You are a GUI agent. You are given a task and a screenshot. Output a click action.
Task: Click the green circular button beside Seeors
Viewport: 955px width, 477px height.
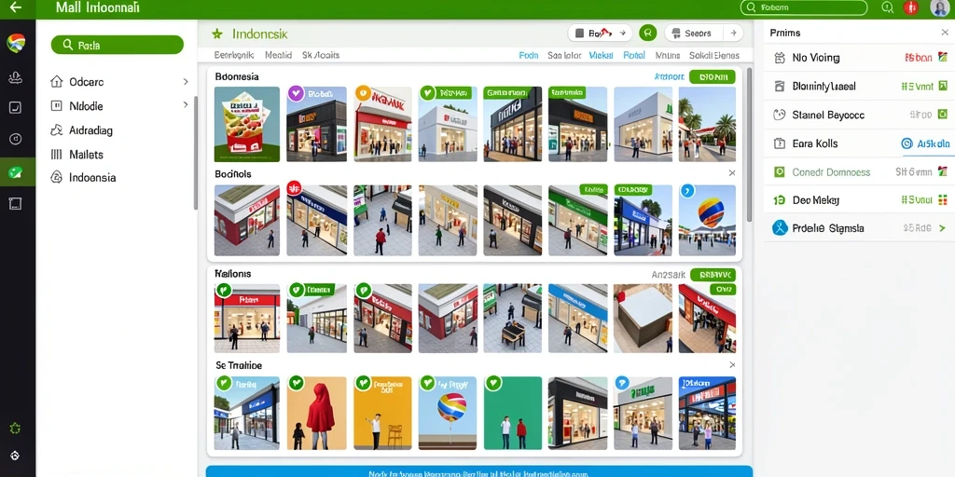[648, 33]
